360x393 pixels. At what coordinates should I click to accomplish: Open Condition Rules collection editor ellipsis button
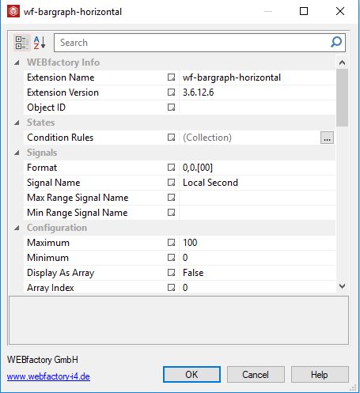coord(327,138)
